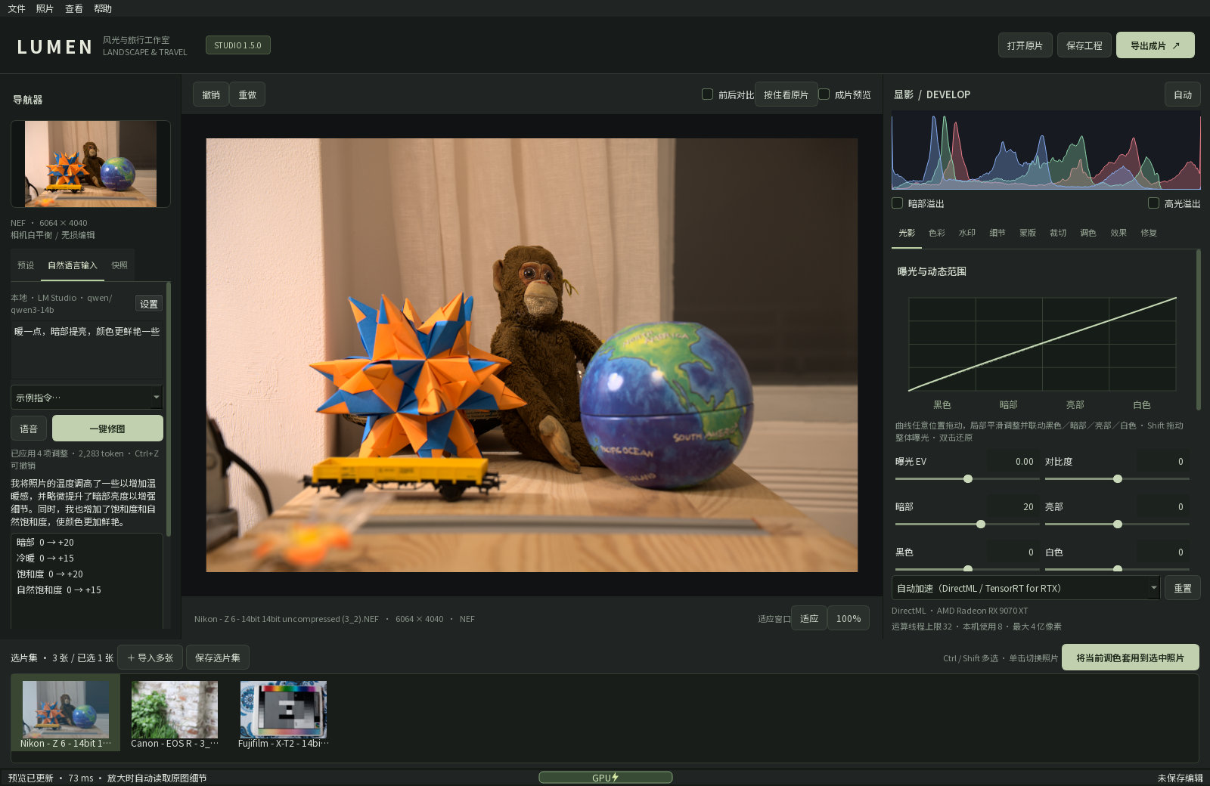The height and width of the screenshot is (786, 1210).
Task: Toggle the 高光溢出 checkbox
Action: (x=1153, y=203)
